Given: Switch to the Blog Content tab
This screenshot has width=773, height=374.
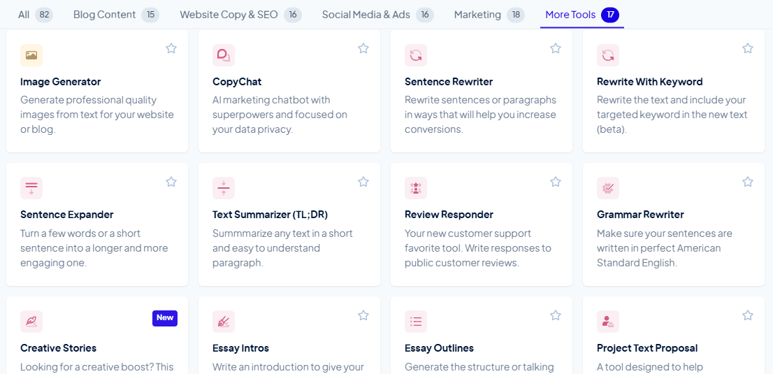Looking at the screenshot, I should (x=105, y=15).
